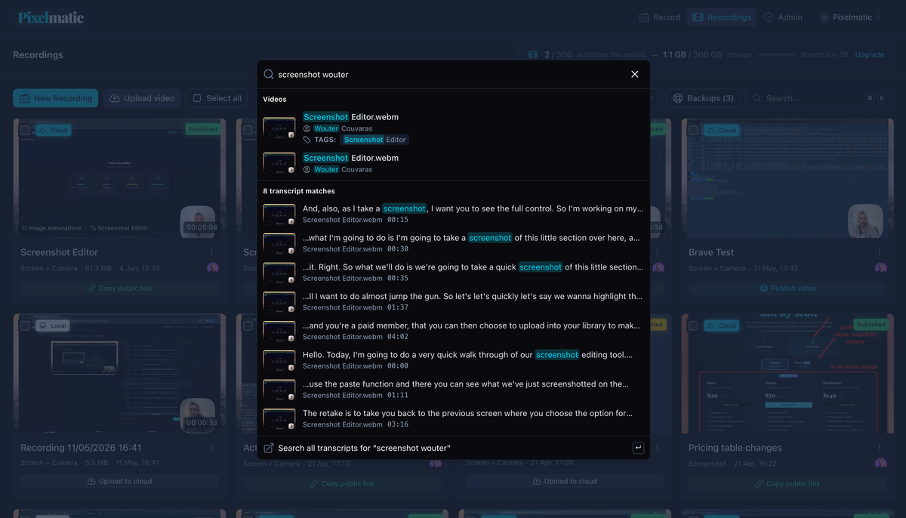Open three-dot menu for Recording 11/05/2026 16:41
906x518 pixels.
pos(211,448)
